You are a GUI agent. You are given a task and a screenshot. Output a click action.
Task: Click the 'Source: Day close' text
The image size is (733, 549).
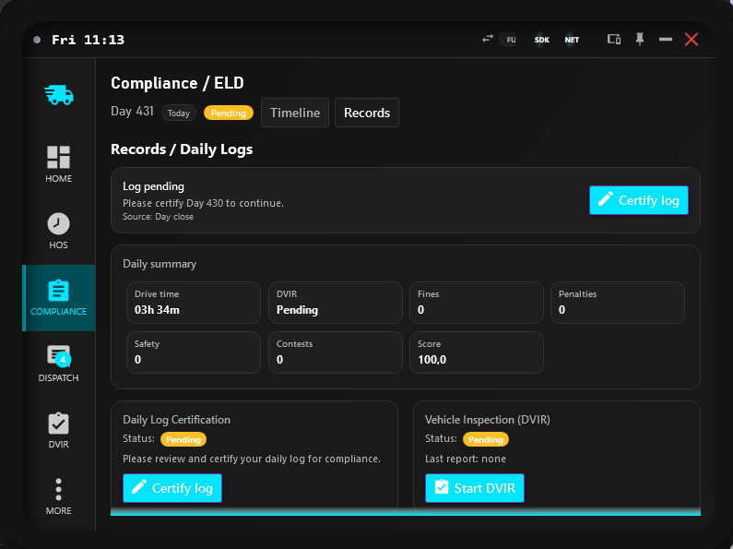tap(158, 217)
